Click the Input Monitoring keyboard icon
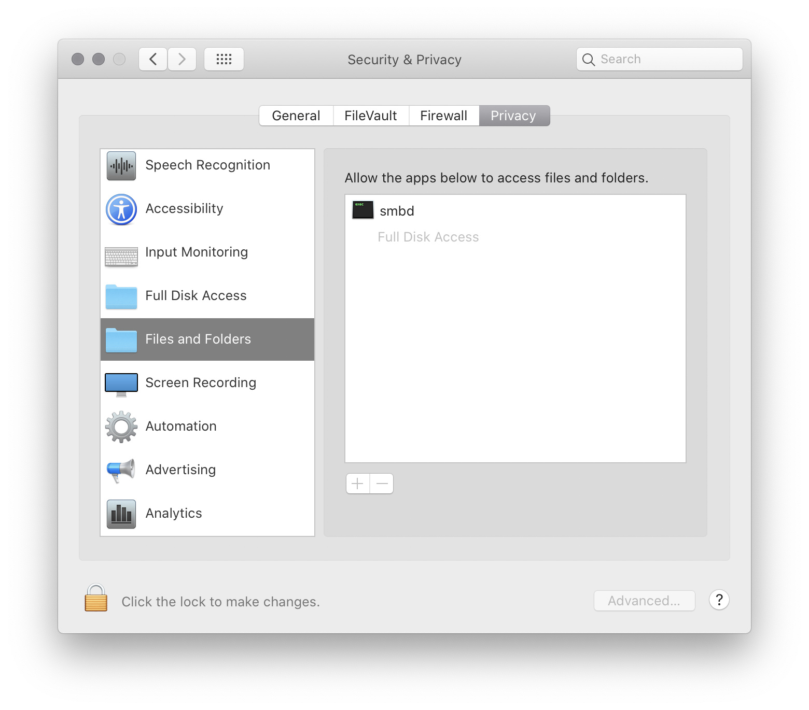 click(x=121, y=257)
